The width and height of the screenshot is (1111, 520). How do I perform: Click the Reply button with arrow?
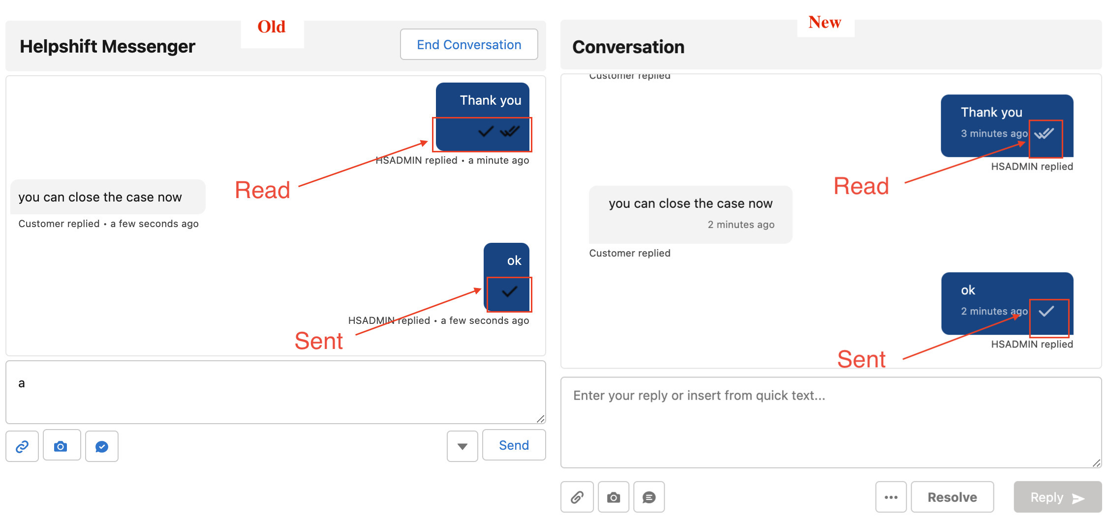click(x=1057, y=497)
